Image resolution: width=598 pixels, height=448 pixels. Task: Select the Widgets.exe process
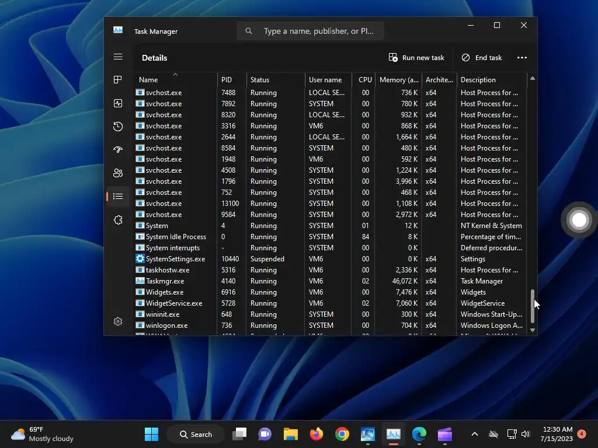tap(331, 292)
